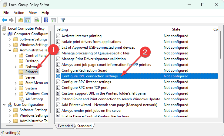Click the Server folder icon

21,77
